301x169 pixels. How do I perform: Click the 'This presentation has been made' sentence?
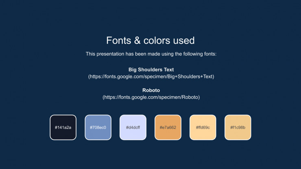[151, 54]
